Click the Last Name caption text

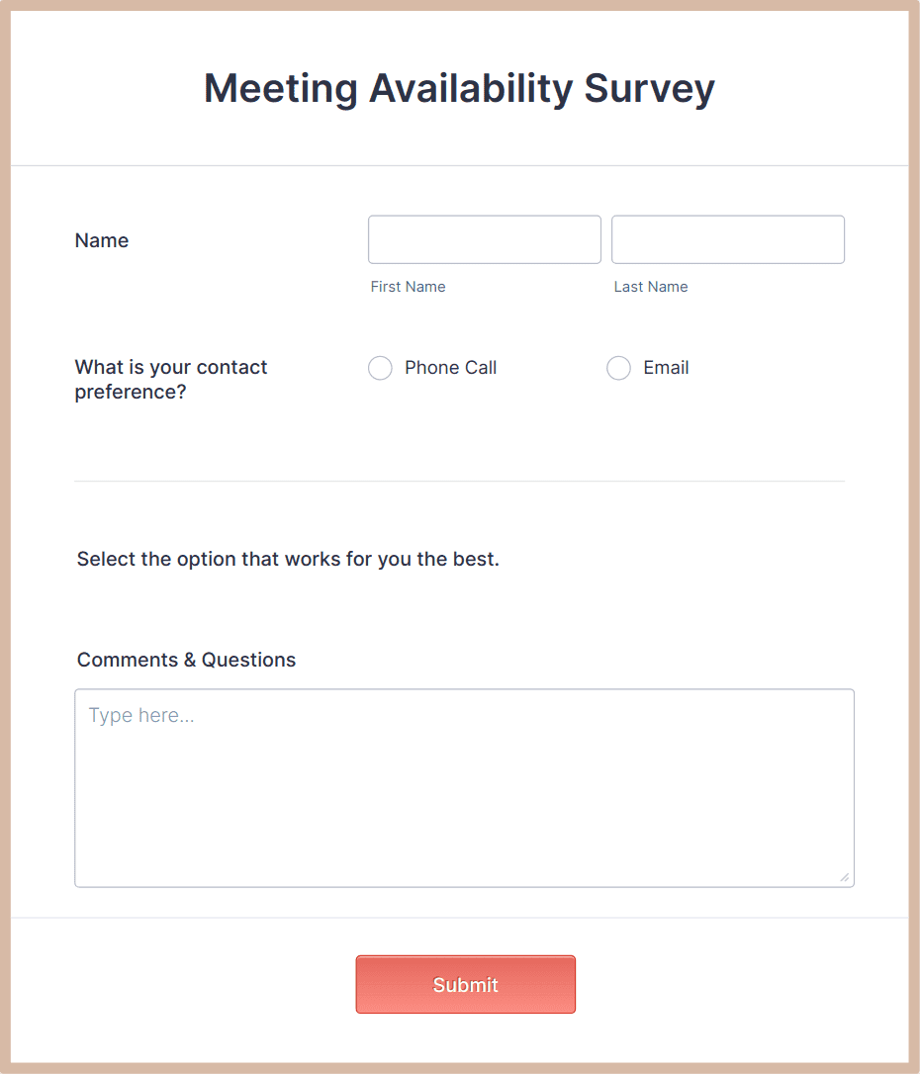tap(651, 287)
